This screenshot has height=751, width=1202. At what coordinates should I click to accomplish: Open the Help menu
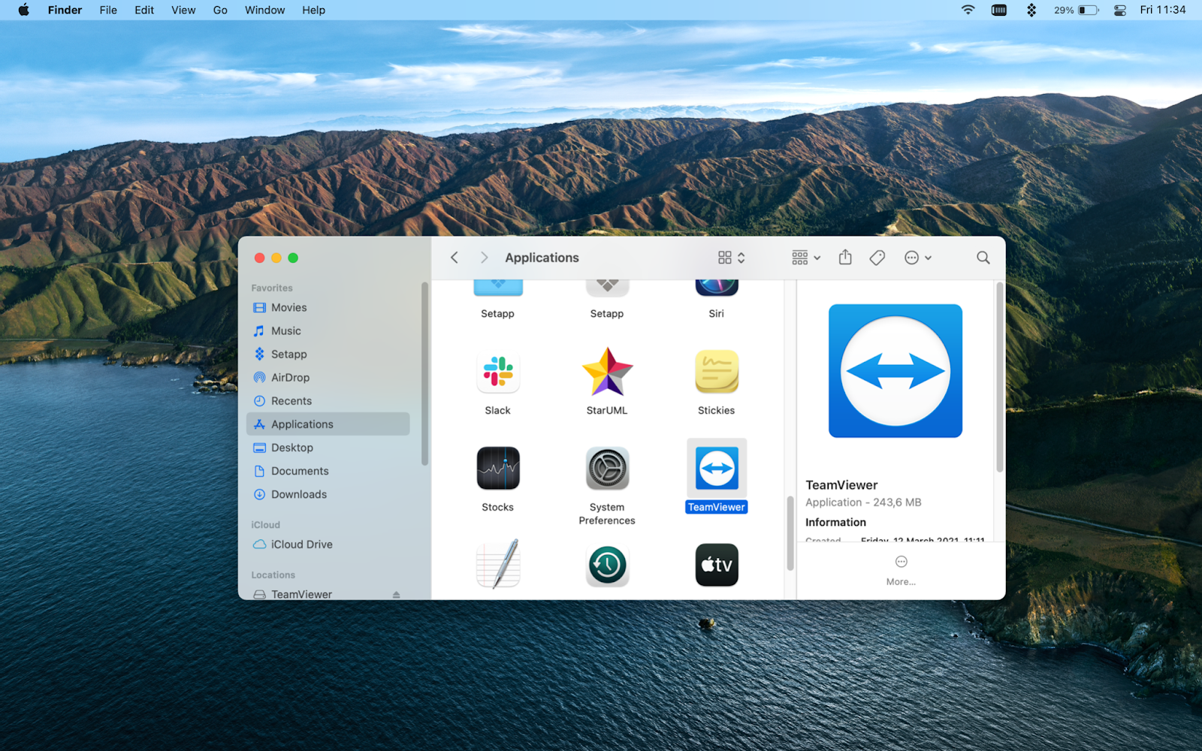coord(313,10)
